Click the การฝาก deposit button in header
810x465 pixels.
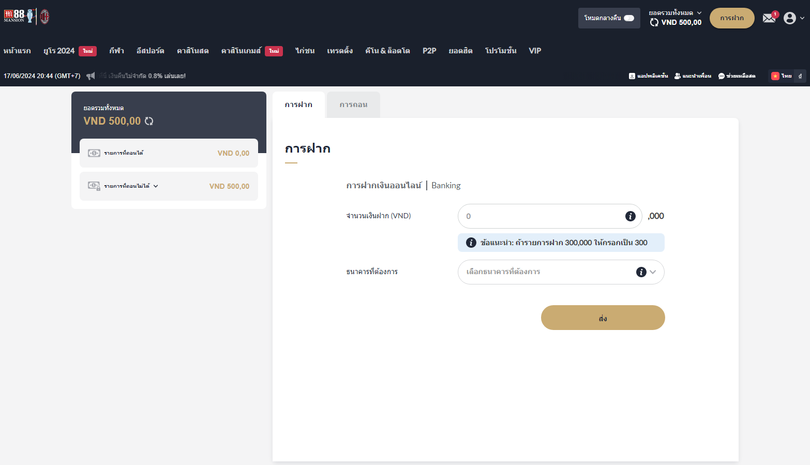[731, 18]
